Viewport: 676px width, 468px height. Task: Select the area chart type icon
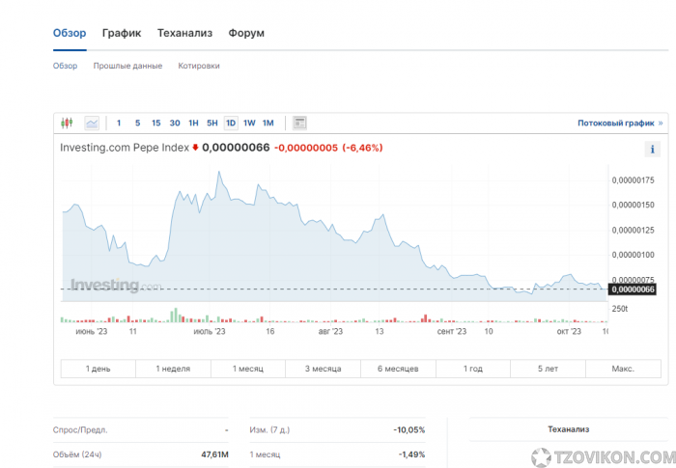(x=92, y=124)
